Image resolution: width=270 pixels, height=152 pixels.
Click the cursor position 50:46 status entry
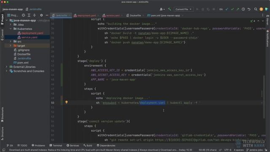pos(207,150)
